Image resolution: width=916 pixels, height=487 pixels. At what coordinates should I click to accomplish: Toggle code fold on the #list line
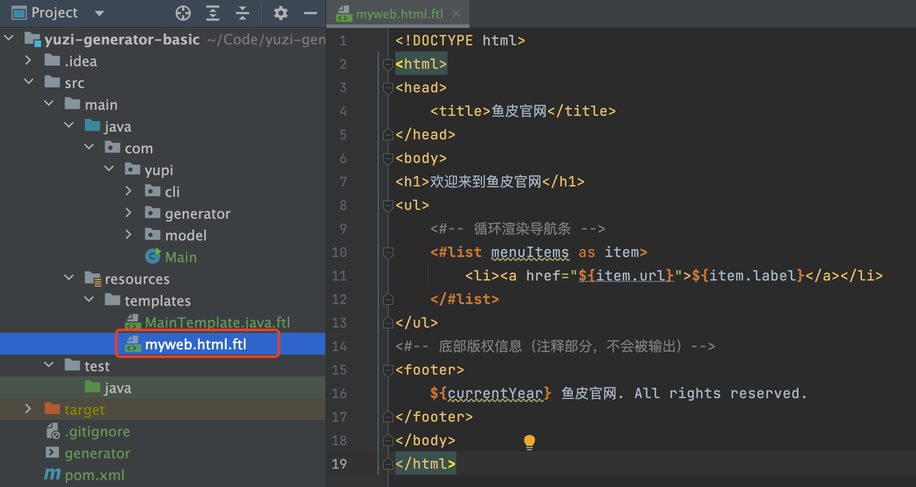[388, 252]
